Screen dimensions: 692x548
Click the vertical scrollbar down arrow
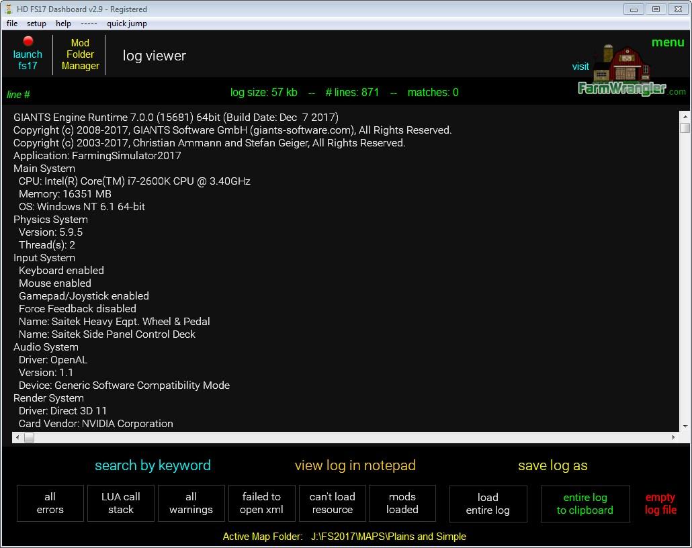click(x=685, y=426)
